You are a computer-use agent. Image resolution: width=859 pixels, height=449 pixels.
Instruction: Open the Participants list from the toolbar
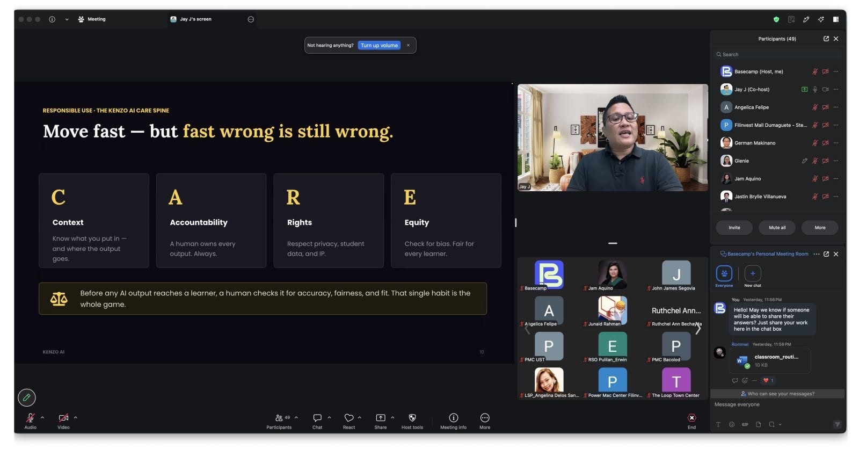(279, 421)
